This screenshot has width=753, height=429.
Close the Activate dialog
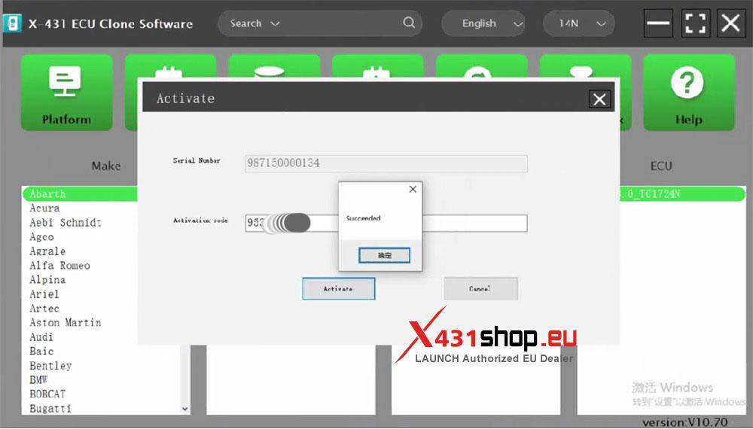click(599, 99)
